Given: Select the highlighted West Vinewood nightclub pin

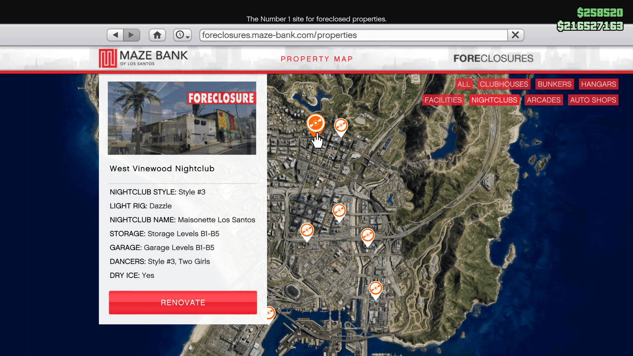Looking at the screenshot, I should [x=316, y=124].
